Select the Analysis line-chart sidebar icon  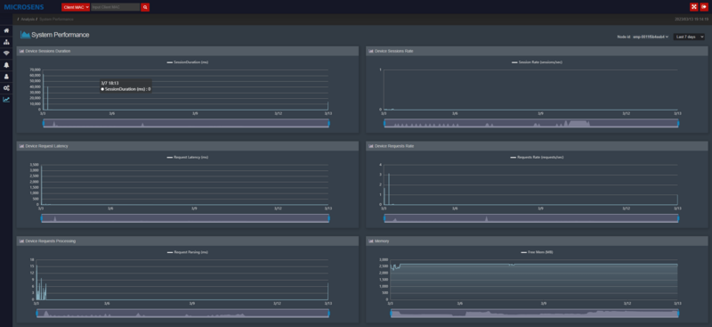[x=6, y=100]
